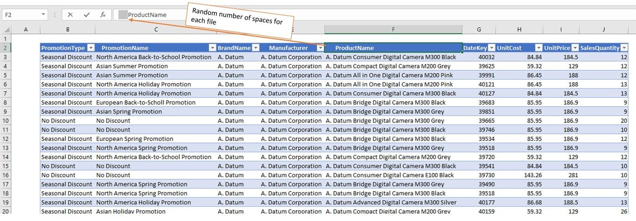Click 'North America Holiday Promotion' in row 19
636x221 pixels.
pyautogui.click(x=143, y=202)
